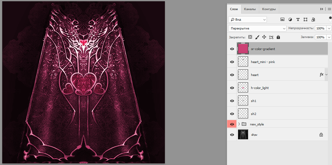This screenshot has height=165, width=332.
Task: Filter layers by type (T) icon
Action: click(x=298, y=20)
